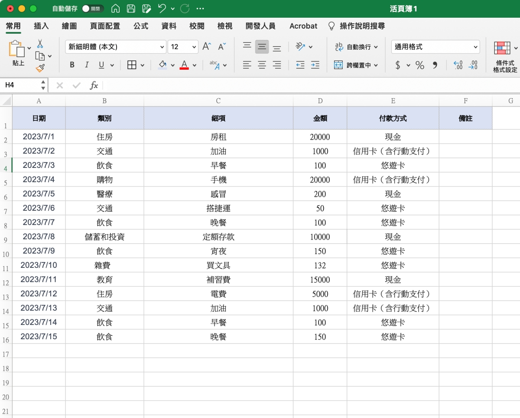Open the 公式 ribbon tab
Image resolution: width=520 pixels, height=418 pixels.
pos(140,26)
